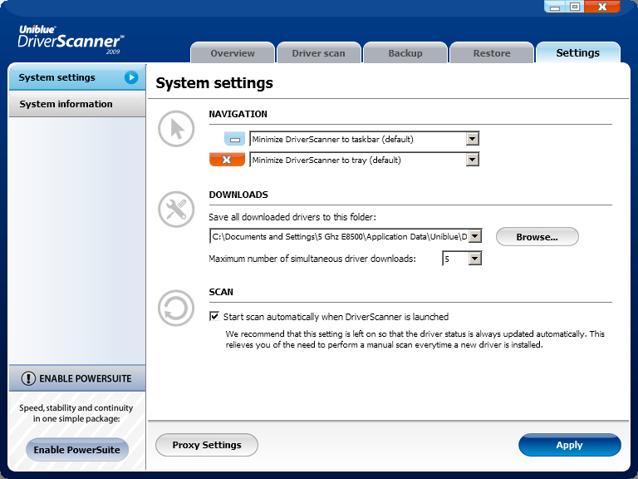This screenshot has height=479, width=638.
Task: Click the blue minimize behavior icon
Action: click(235, 139)
